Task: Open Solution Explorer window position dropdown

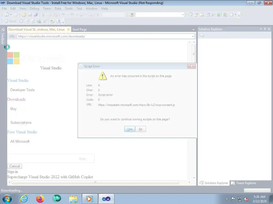Action: tap(261, 29)
